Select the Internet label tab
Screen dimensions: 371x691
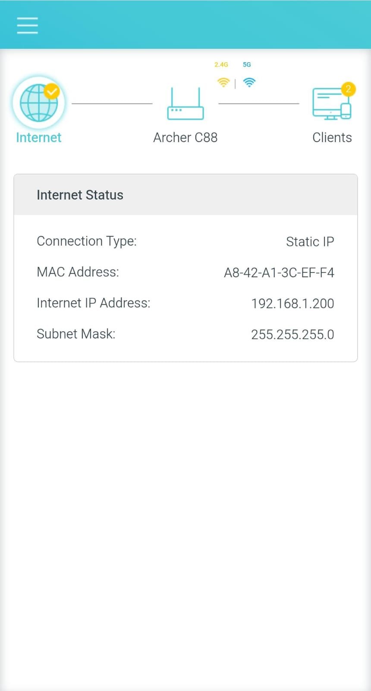click(38, 137)
